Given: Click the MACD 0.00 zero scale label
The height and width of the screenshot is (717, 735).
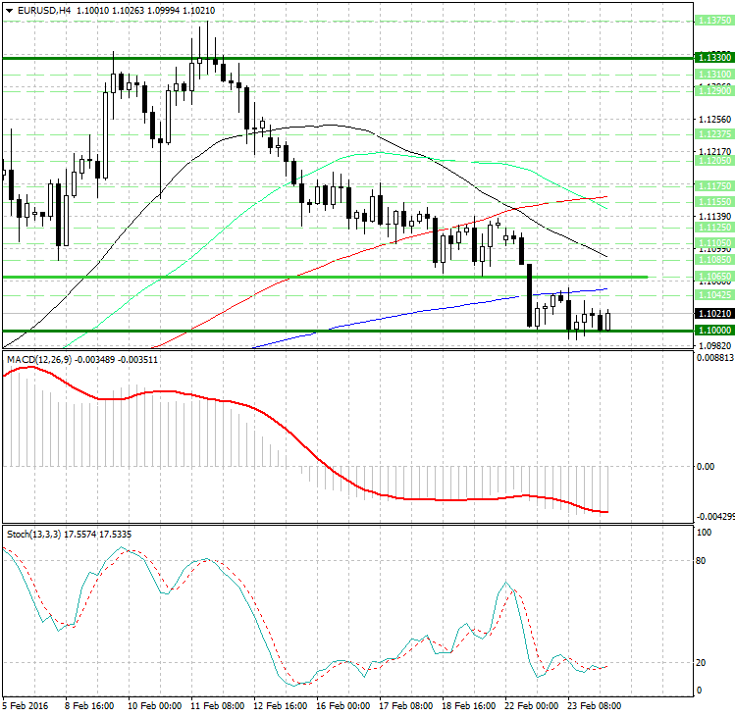Looking at the screenshot, I should coord(706,467).
